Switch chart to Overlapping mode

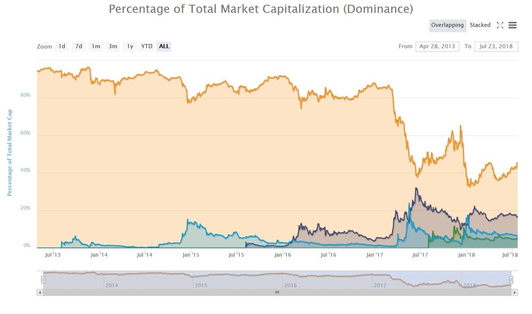coord(447,25)
